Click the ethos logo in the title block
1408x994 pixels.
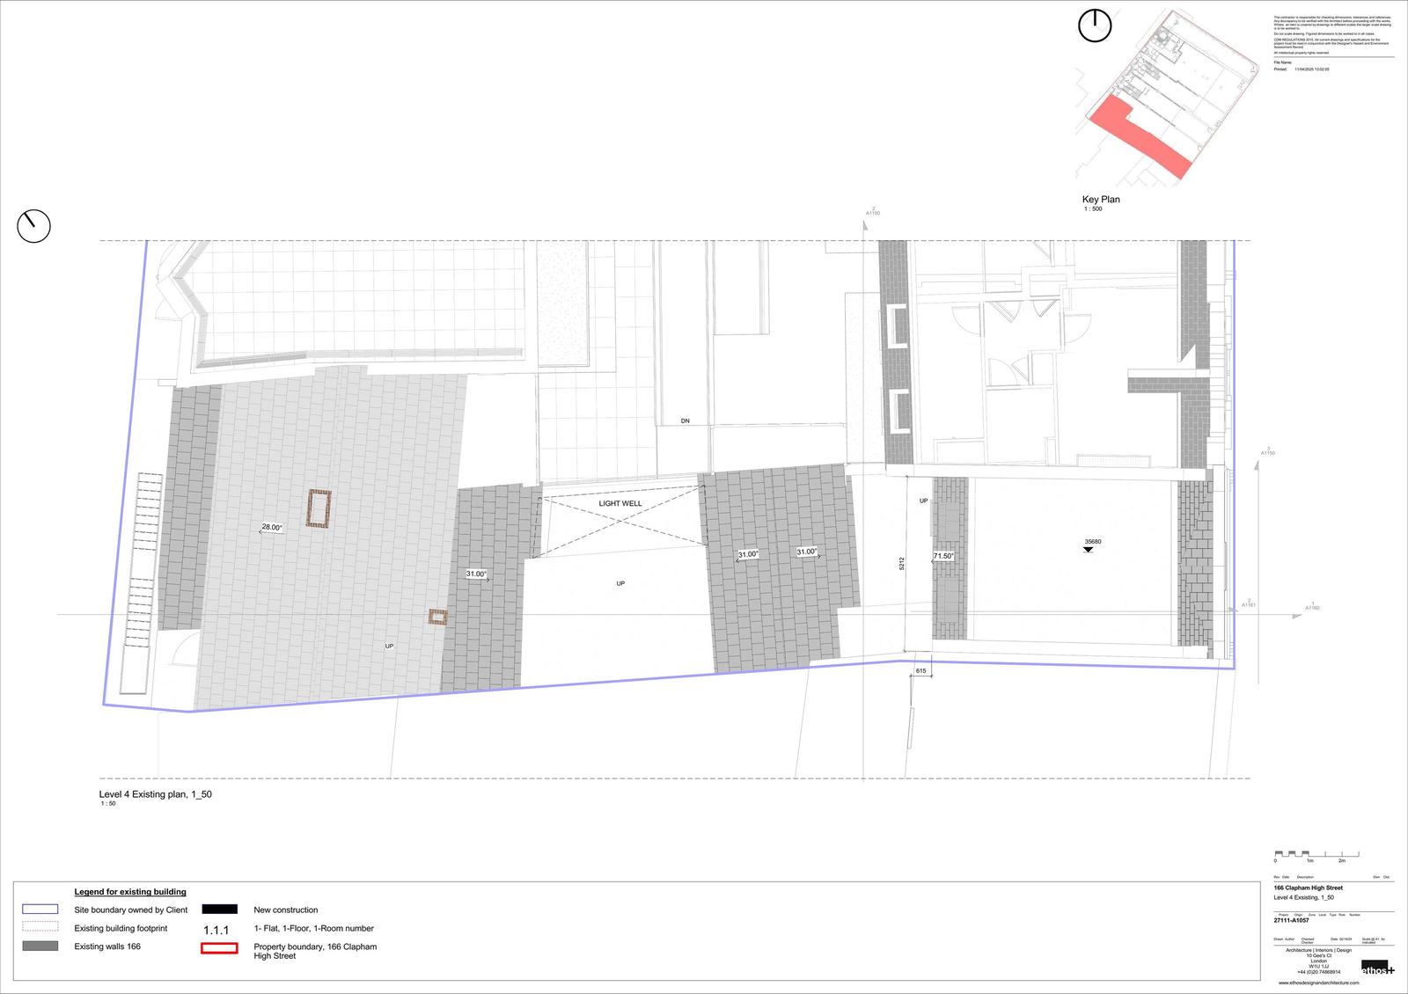(x=1377, y=968)
